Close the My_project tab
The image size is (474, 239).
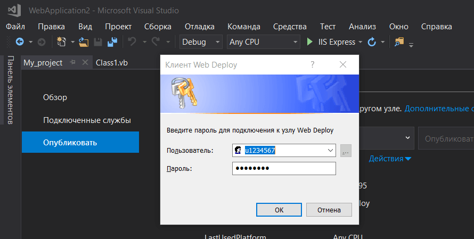[85, 62]
